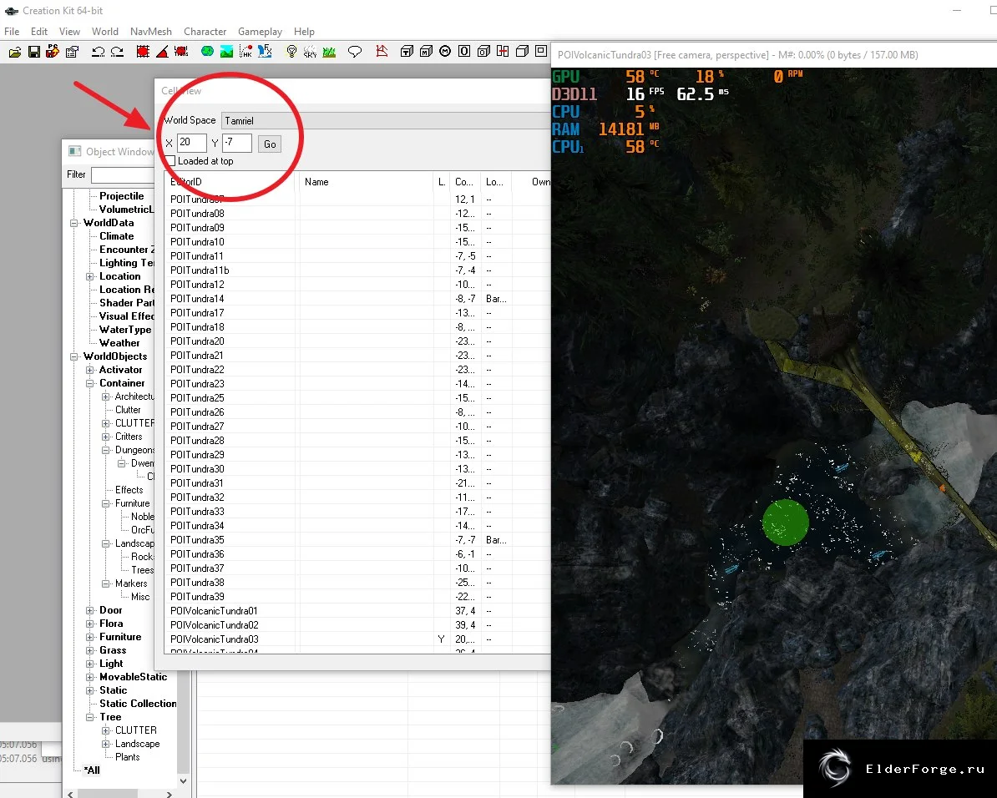Open the World Space Tamriel dropdown

385,121
